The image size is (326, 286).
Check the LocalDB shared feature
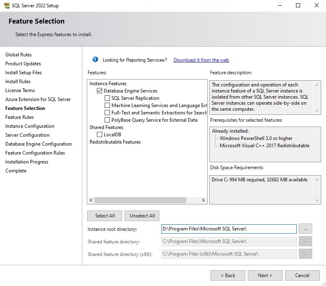point(100,135)
